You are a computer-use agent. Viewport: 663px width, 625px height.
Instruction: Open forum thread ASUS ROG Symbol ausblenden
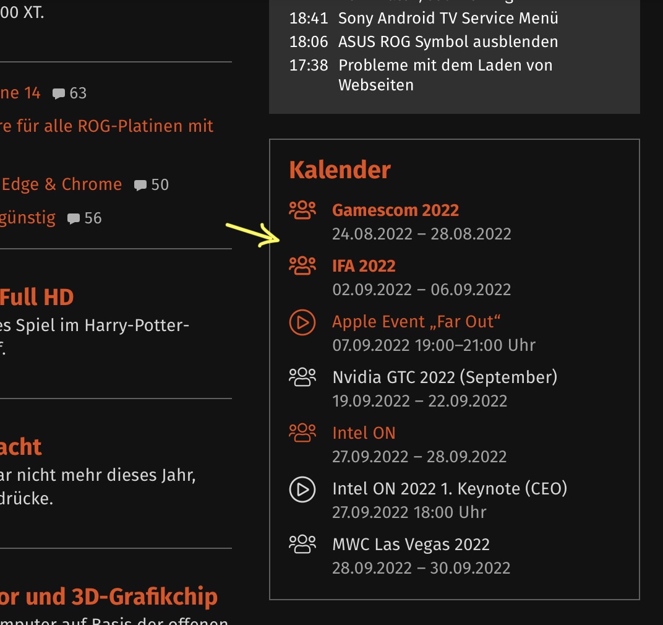tap(448, 42)
